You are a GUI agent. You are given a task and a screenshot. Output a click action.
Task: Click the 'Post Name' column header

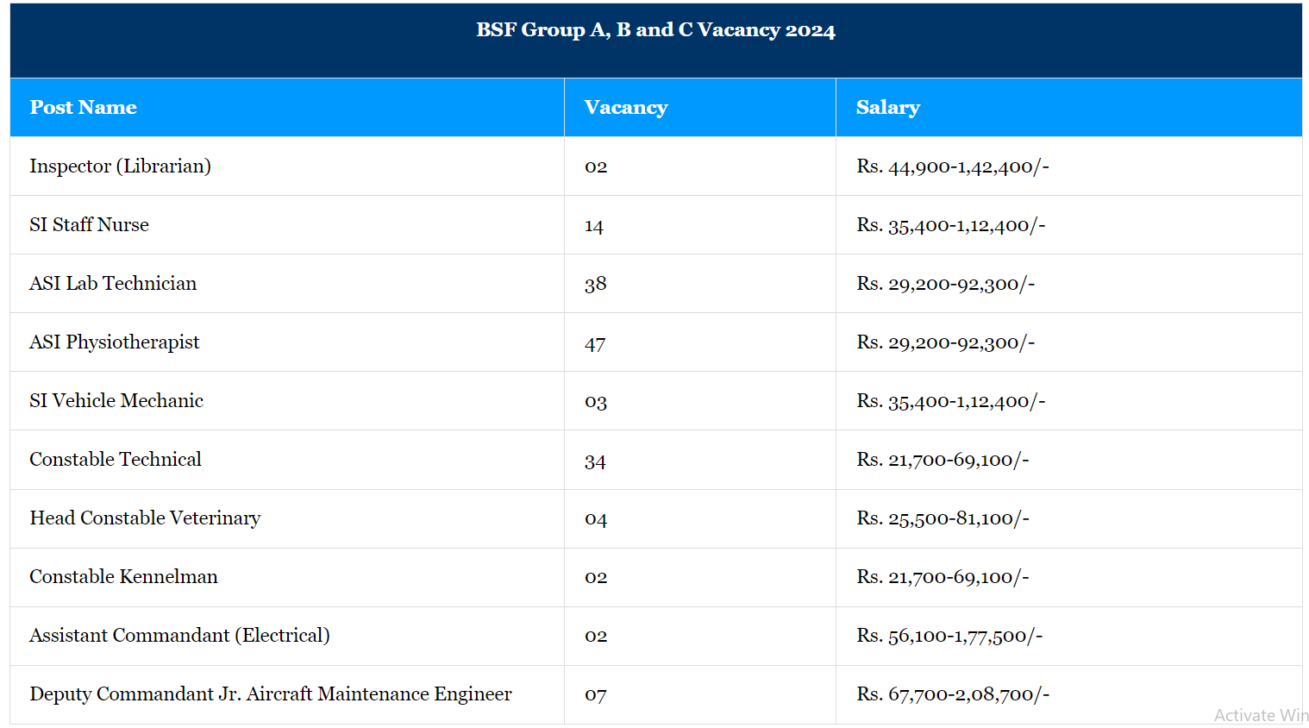point(83,108)
